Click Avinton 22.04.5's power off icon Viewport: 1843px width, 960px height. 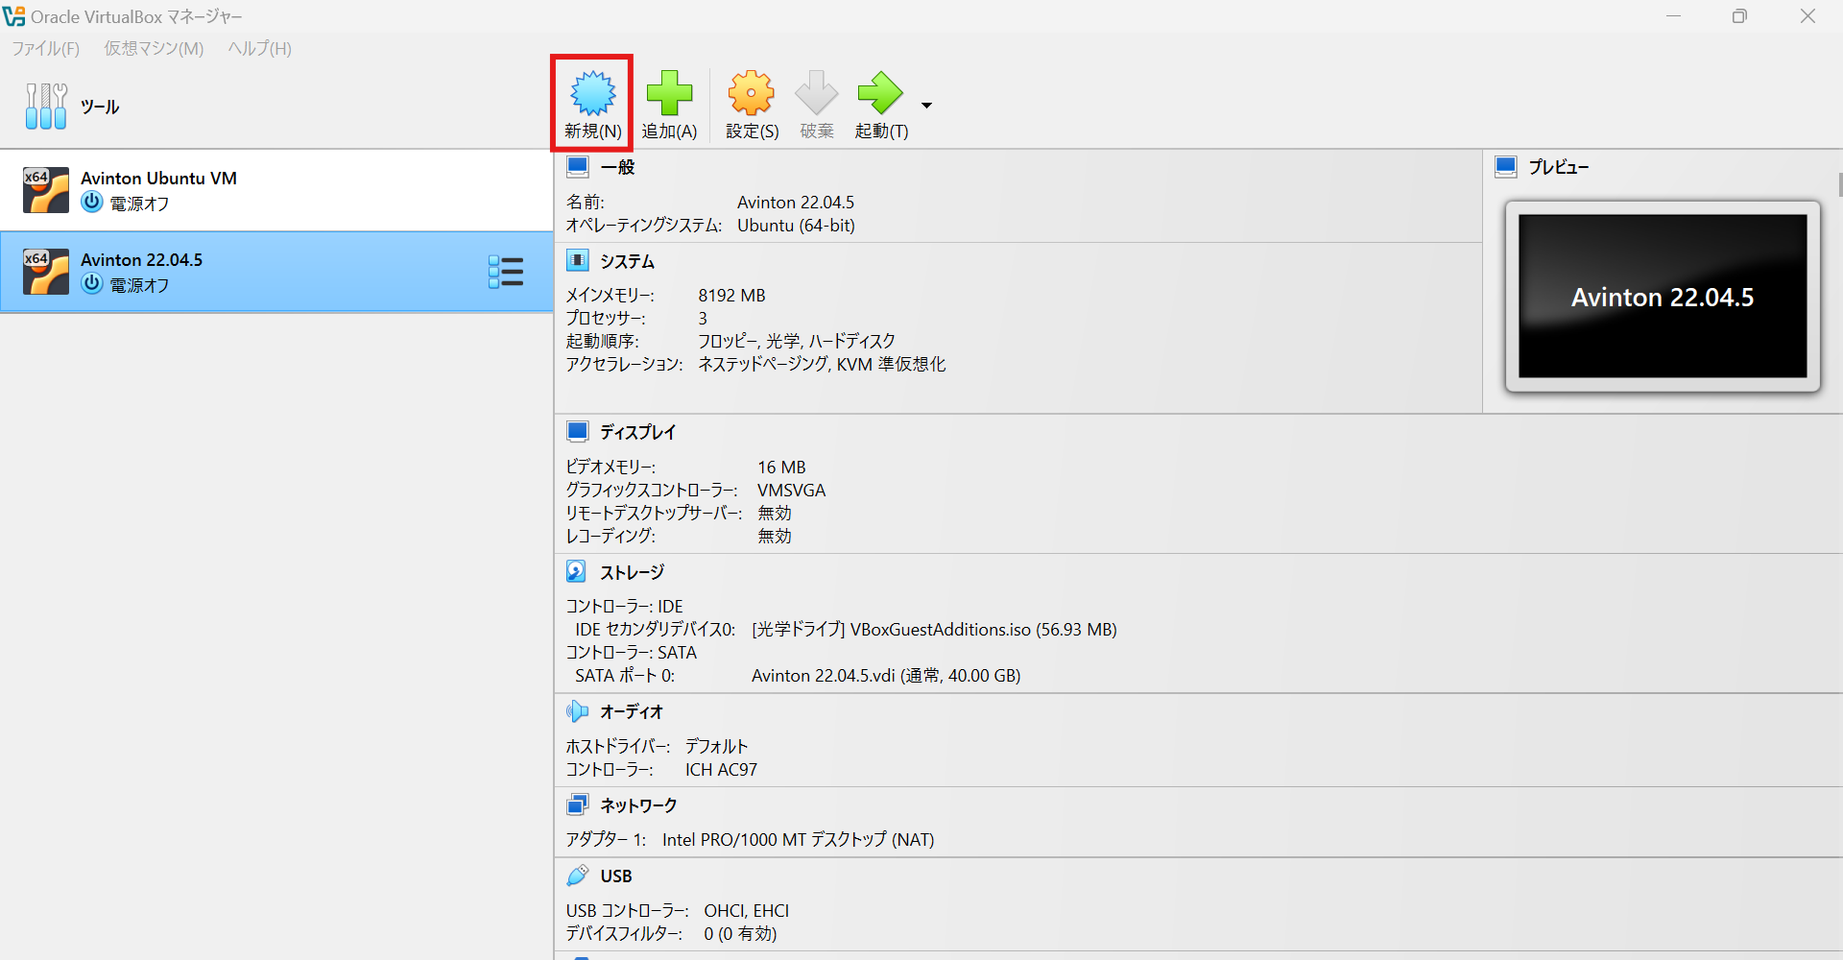92,284
